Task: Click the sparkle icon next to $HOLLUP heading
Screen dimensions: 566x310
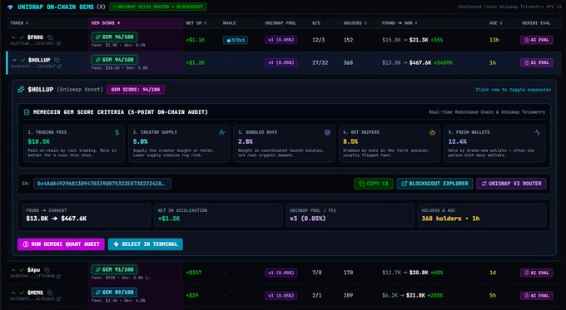Action: (x=21, y=90)
